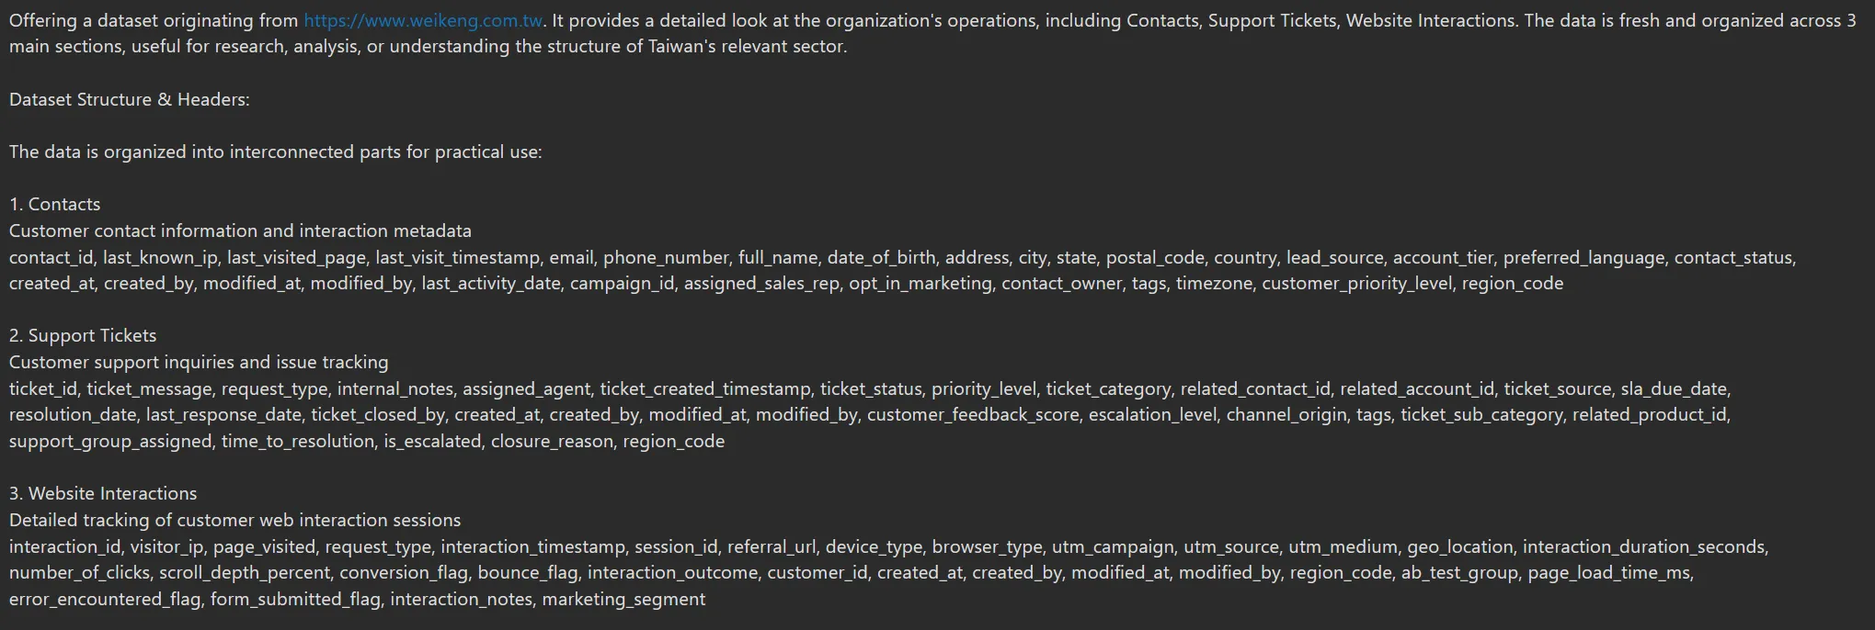Click the contact_id field name

click(x=51, y=257)
